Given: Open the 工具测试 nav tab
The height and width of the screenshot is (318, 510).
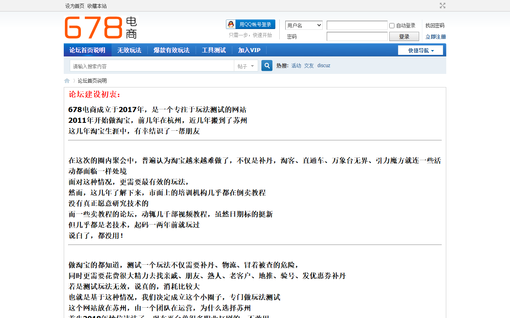Looking at the screenshot, I should point(214,50).
